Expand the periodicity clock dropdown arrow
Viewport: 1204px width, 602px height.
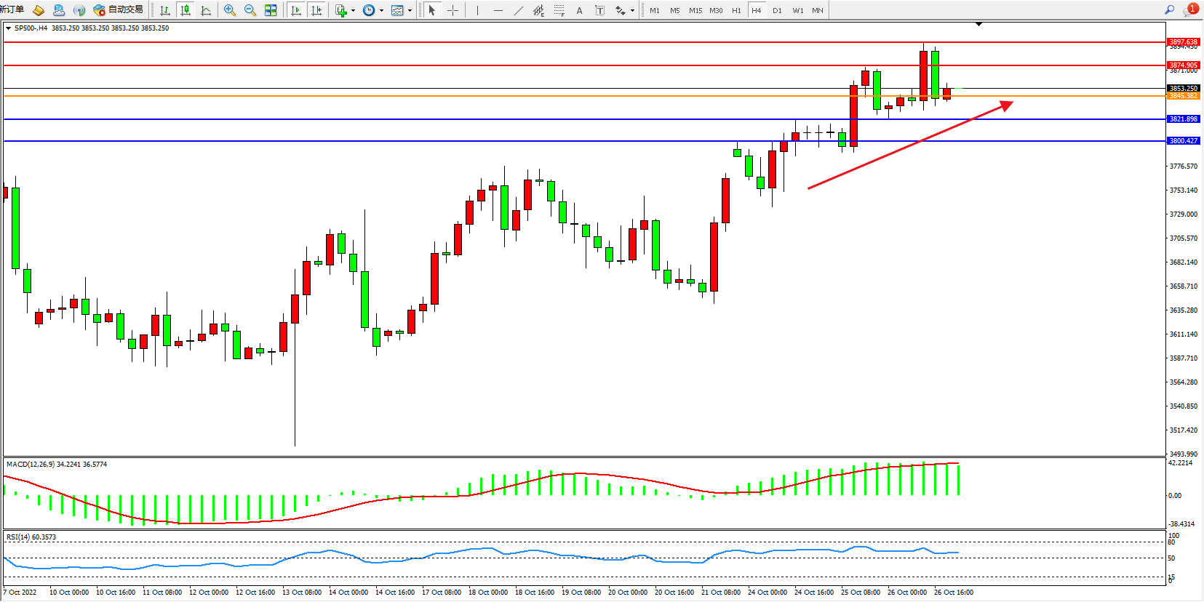[381, 10]
